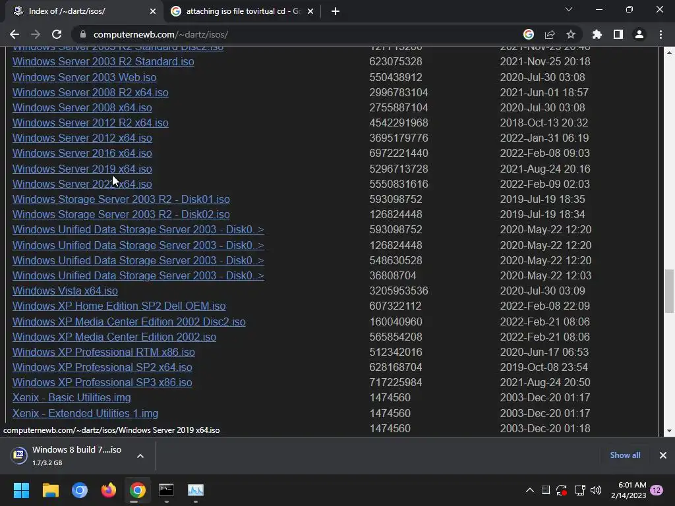Expand the tab search dropdown arrow

[569, 9]
